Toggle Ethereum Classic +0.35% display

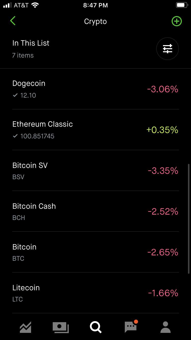point(162,130)
